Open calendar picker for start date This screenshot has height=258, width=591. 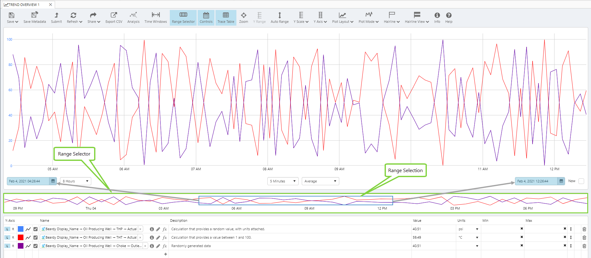tap(53, 181)
